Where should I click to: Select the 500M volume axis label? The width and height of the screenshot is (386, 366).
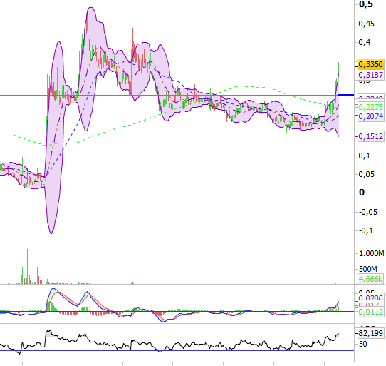point(368,269)
